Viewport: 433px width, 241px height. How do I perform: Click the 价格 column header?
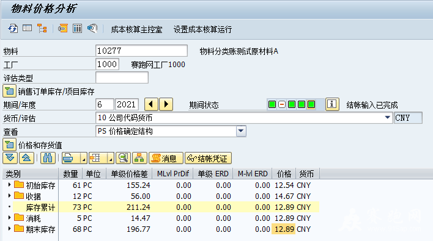point(284,174)
